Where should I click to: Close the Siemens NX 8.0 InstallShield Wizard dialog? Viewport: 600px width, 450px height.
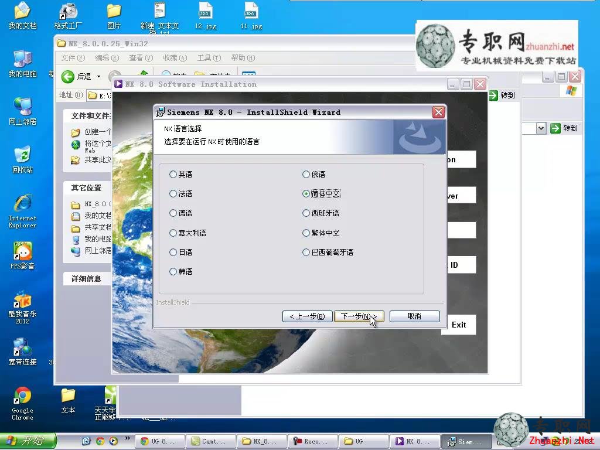click(438, 112)
